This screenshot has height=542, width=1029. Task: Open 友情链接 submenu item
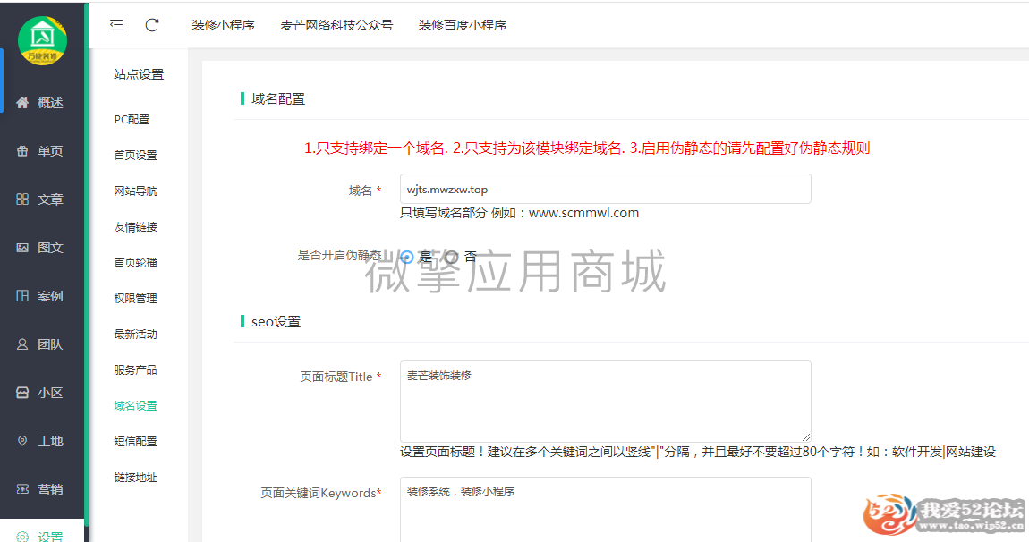tap(135, 227)
